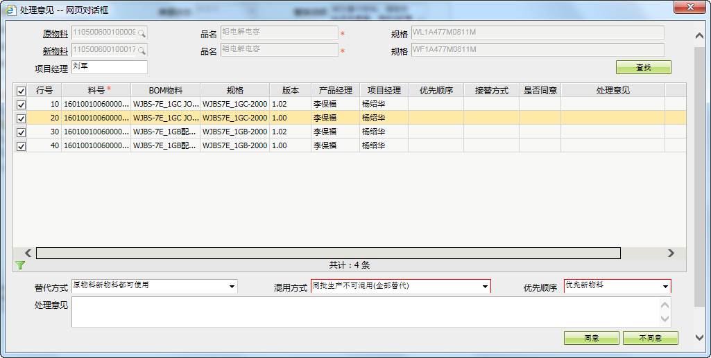Click the table horizontal scrollbar track

[x=327, y=253]
